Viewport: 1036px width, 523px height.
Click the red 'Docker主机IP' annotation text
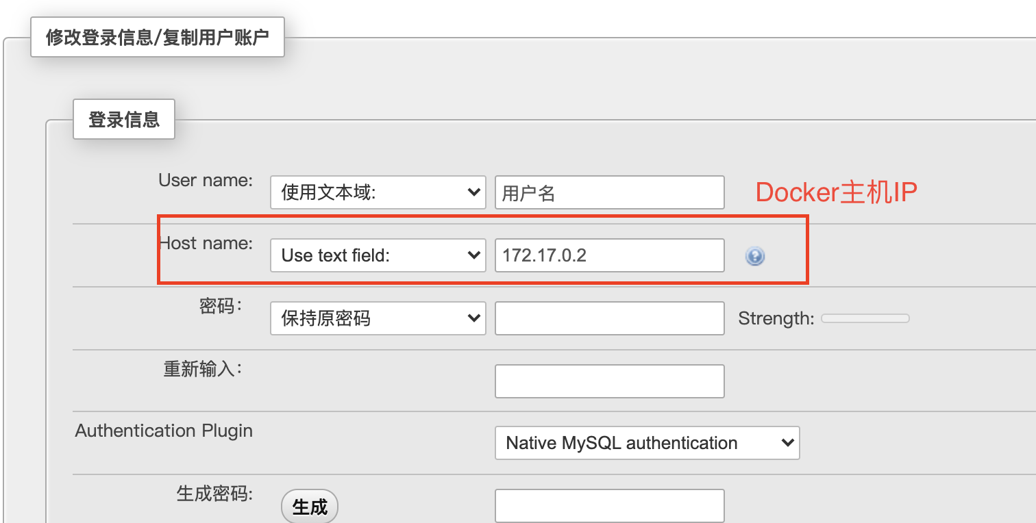click(836, 193)
